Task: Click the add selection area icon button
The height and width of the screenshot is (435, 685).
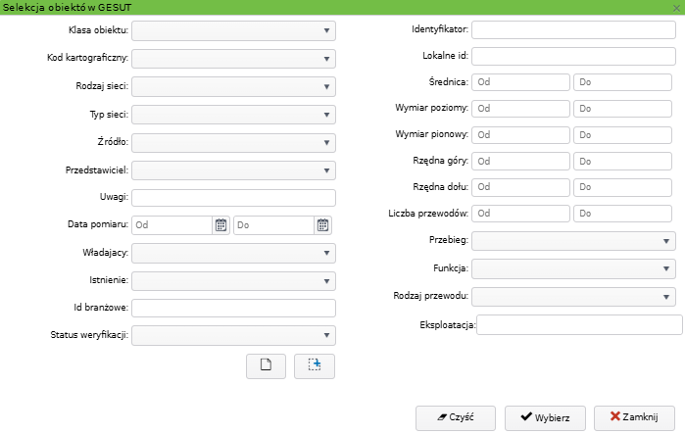Action: (315, 365)
